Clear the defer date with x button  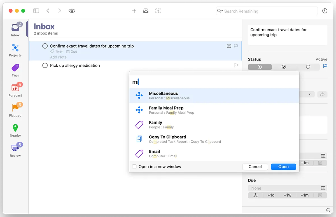coord(320,163)
